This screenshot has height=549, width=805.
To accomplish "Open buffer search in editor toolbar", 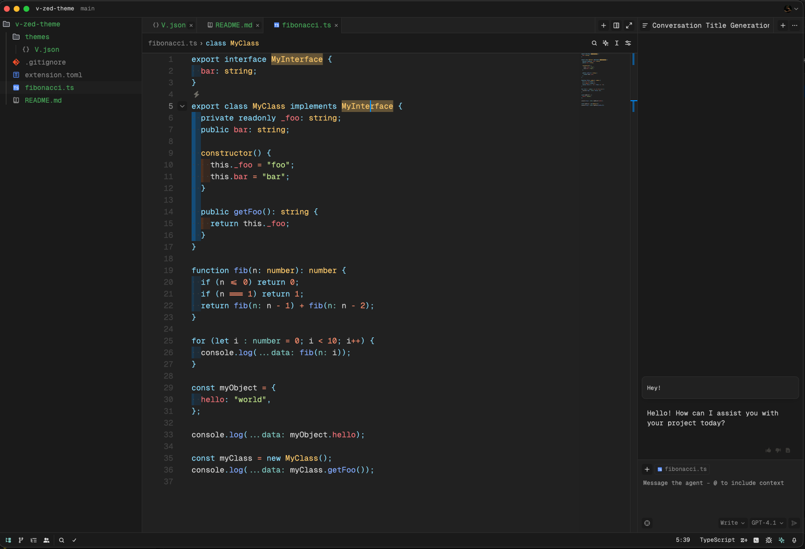I will (x=594, y=43).
